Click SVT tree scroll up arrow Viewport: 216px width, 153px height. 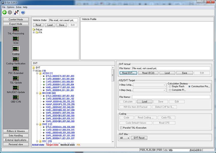coord(113,67)
